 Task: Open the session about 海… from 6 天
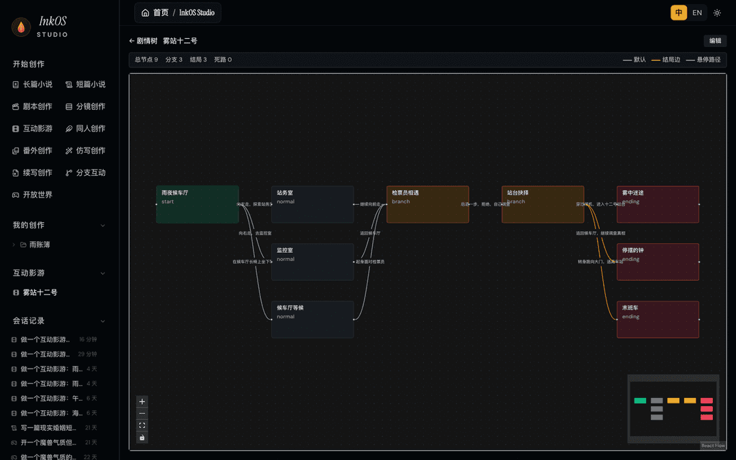pos(54,413)
